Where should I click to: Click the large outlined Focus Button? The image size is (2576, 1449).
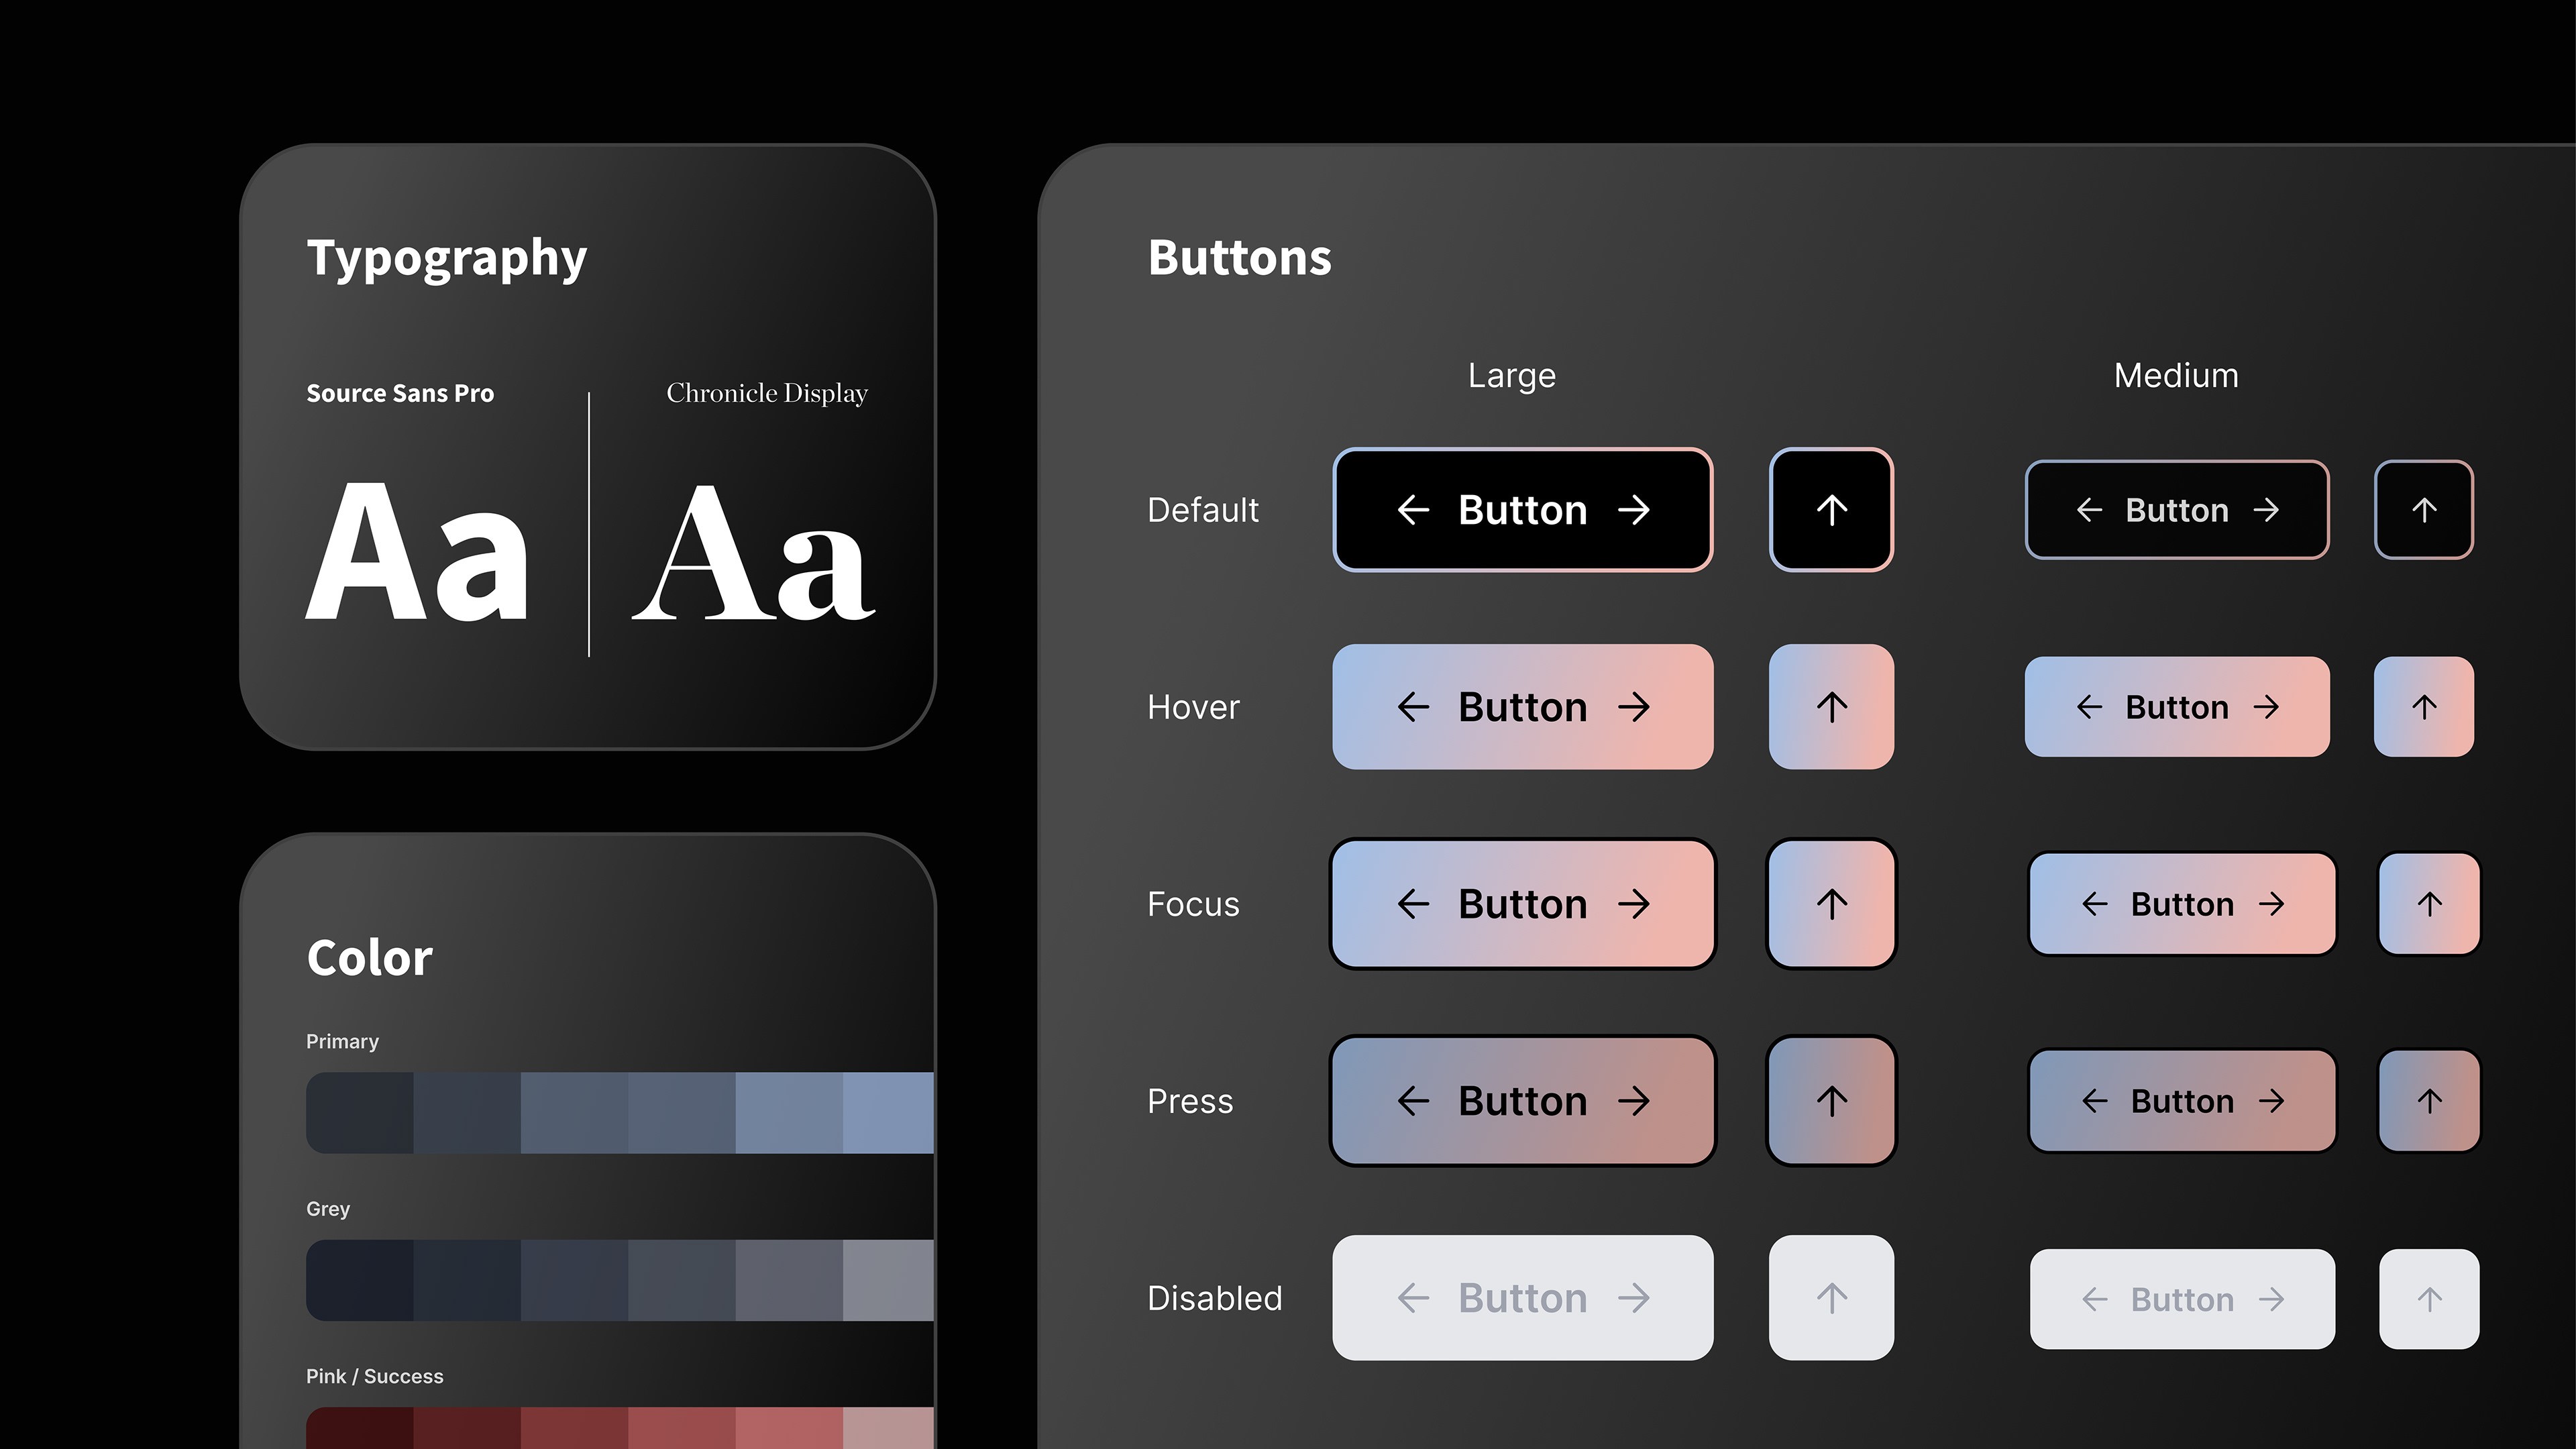pyautogui.click(x=1522, y=904)
